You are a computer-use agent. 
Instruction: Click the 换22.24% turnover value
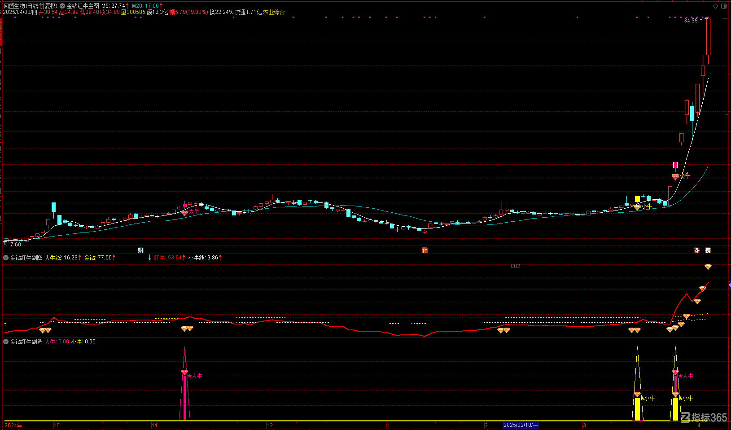click(222, 12)
